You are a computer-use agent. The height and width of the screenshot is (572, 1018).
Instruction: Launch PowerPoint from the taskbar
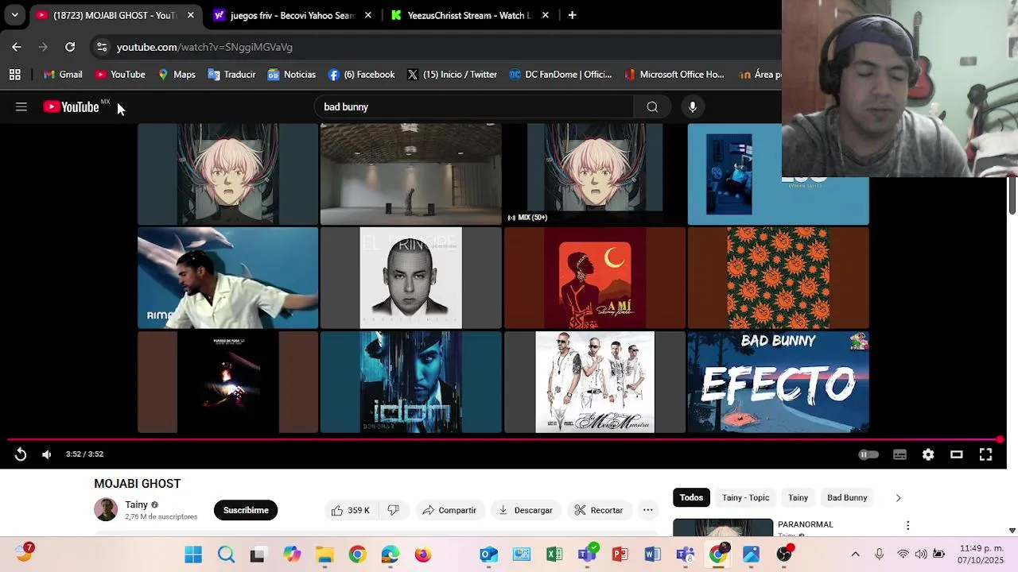click(x=620, y=555)
